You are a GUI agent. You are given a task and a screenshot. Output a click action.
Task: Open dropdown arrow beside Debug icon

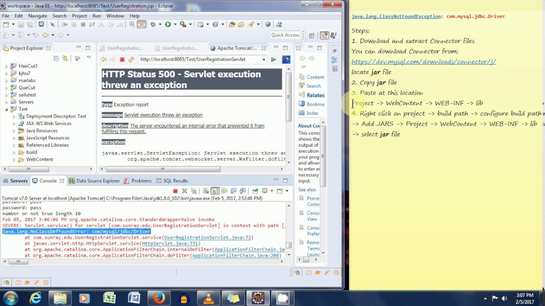(x=160, y=25)
